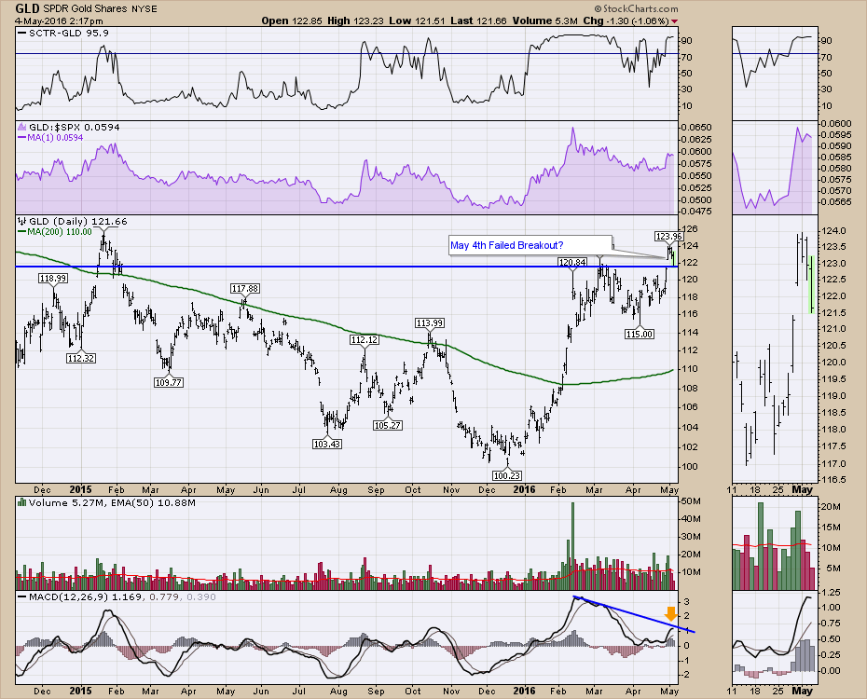Click the May label in zoom panel's bottom axis

point(802,691)
